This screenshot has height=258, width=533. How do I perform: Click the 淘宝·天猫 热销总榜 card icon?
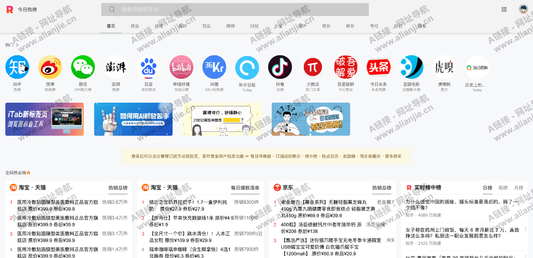pos(13,187)
